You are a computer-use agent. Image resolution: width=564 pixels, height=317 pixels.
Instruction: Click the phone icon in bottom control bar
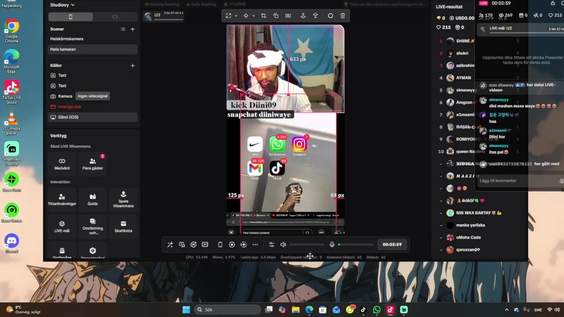click(220, 244)
